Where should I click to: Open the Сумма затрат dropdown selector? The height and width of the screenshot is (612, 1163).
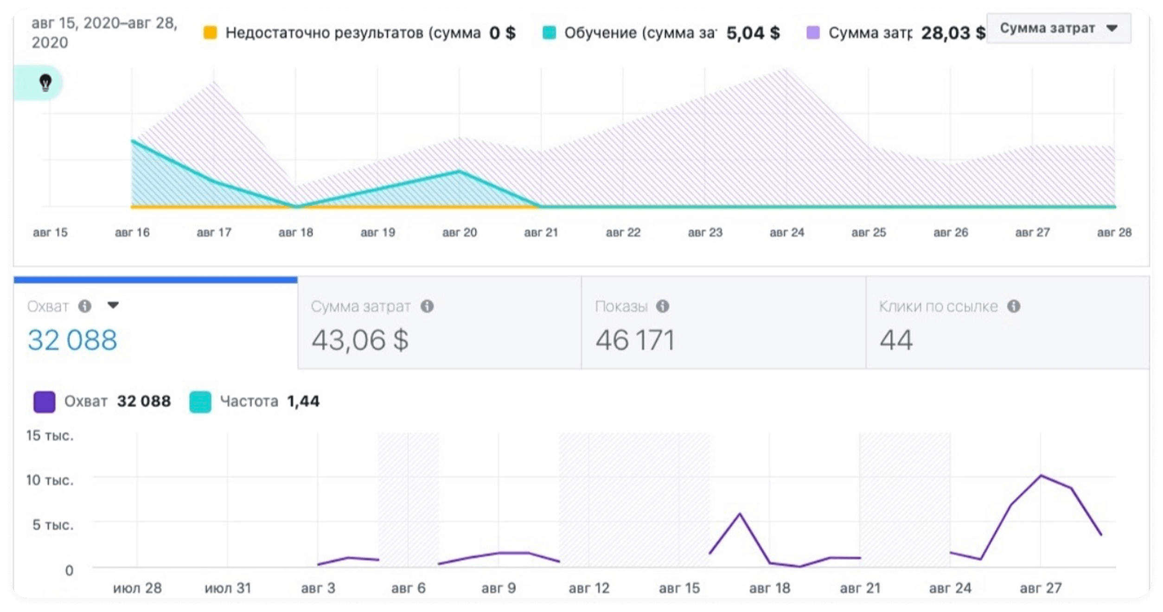click(1059, 28)
